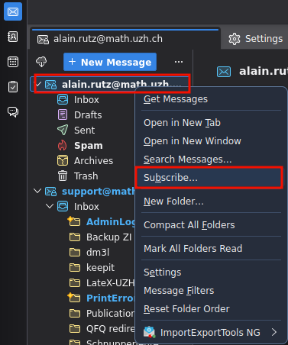Image resolution: width=288 pixels, height=345 pixels.
Task: Click the support@math account mail icon
Action: pos(50,192)
